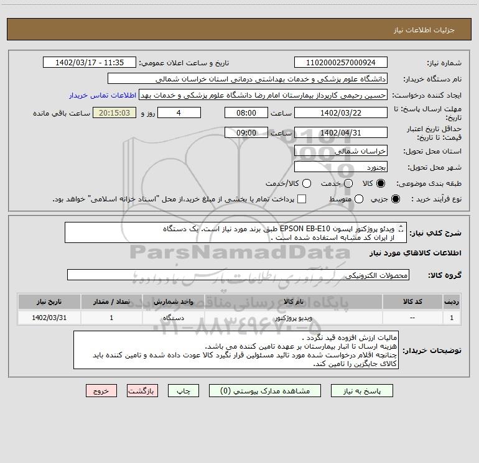Select متوسط purchase process type

coord(359,199)
